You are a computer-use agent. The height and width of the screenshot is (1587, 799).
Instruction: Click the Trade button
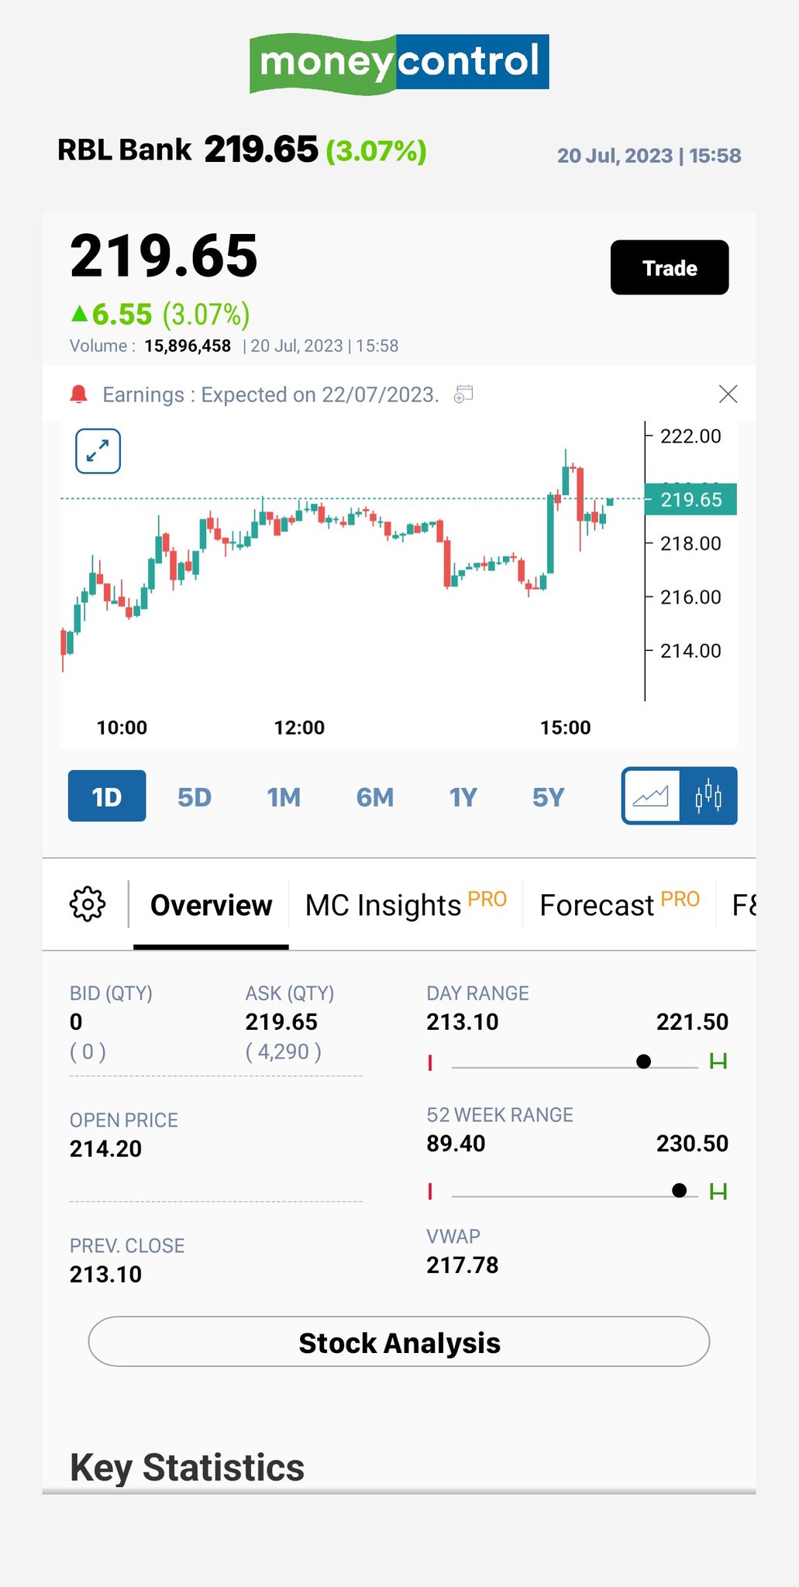[x=670, y=267]
